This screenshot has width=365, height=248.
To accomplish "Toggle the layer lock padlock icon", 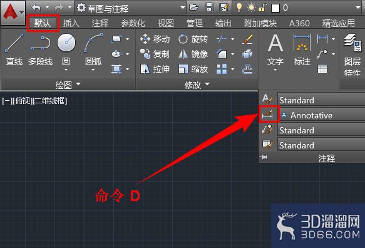I will tap(263, 8).
